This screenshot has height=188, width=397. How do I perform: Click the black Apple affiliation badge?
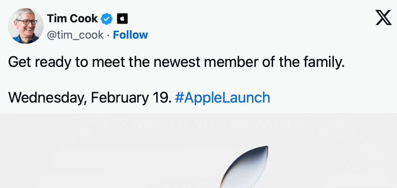[x=122, y=19]
